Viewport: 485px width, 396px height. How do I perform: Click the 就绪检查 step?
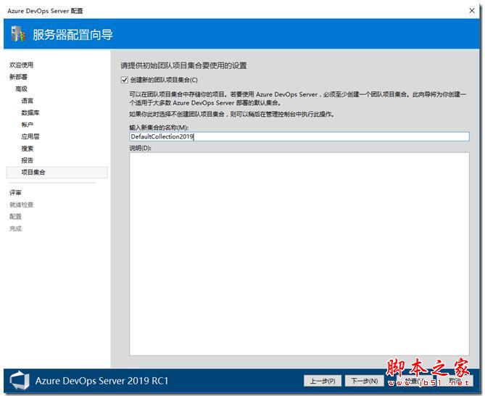[x=21, y=205]
